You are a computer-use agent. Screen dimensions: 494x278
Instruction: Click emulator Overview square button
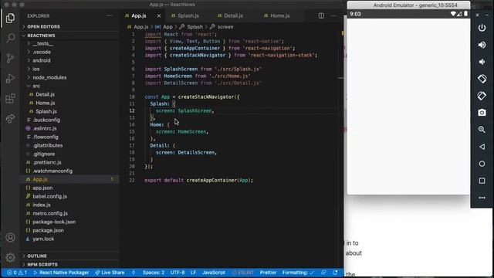(x=482, y=181)
